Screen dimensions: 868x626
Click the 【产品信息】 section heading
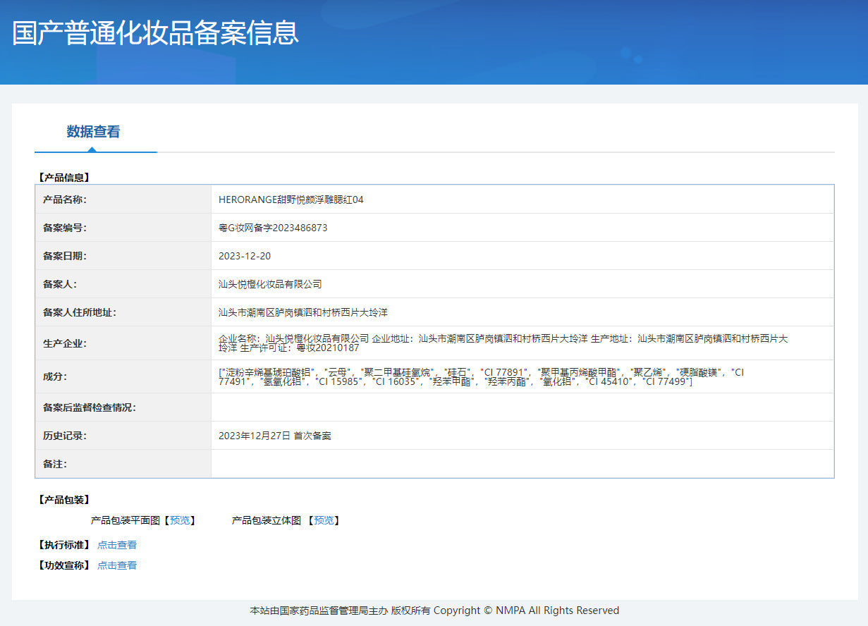pos(63,178)
